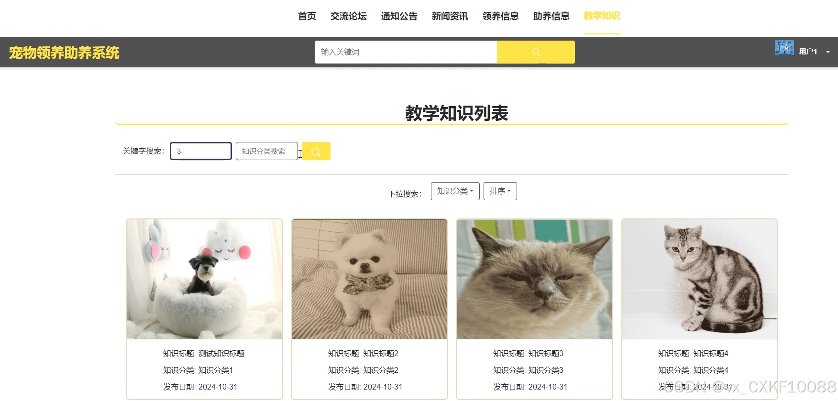Focus the 输入关键词 header search field
838x401 pixels.
pyautogui.click(x=406, y=52)
